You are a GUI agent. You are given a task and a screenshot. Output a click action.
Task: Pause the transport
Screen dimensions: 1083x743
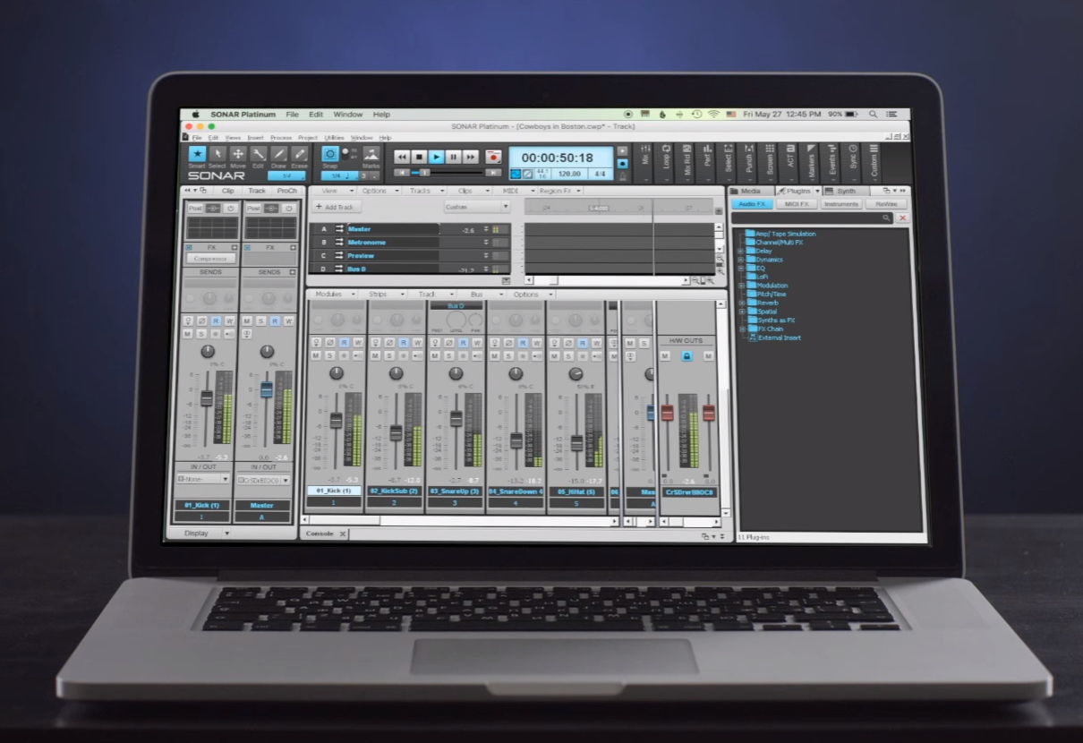pyautogui.click(x=454, y=157)
